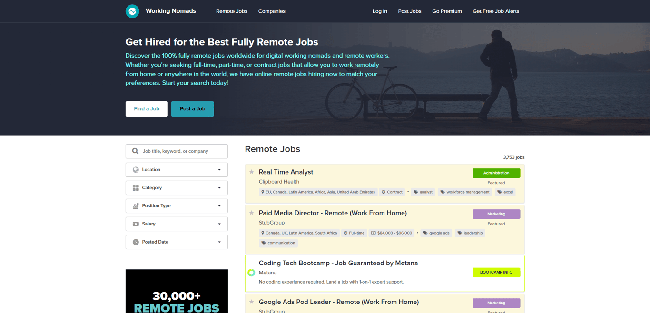The height and width of the screenshot is (313, 650).
Task: Open the Location filter dropdown
Action: point(177,170)
